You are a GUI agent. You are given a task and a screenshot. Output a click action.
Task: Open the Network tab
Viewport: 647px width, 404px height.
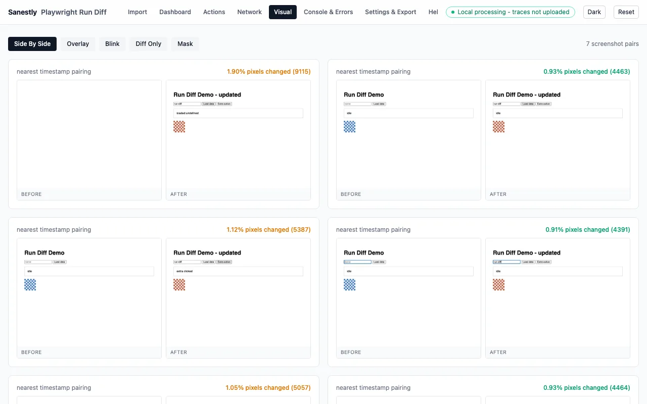[x=249, y=12]
